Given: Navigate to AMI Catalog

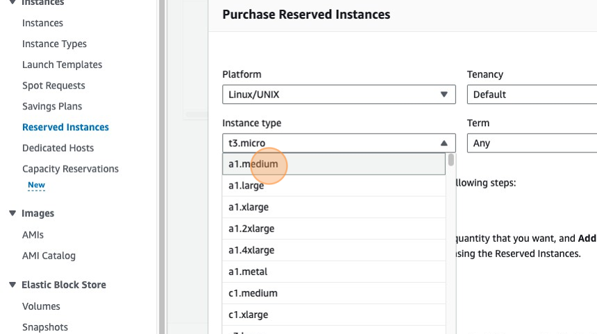Looking at the screenshot, I should click(x=49, y=256).
